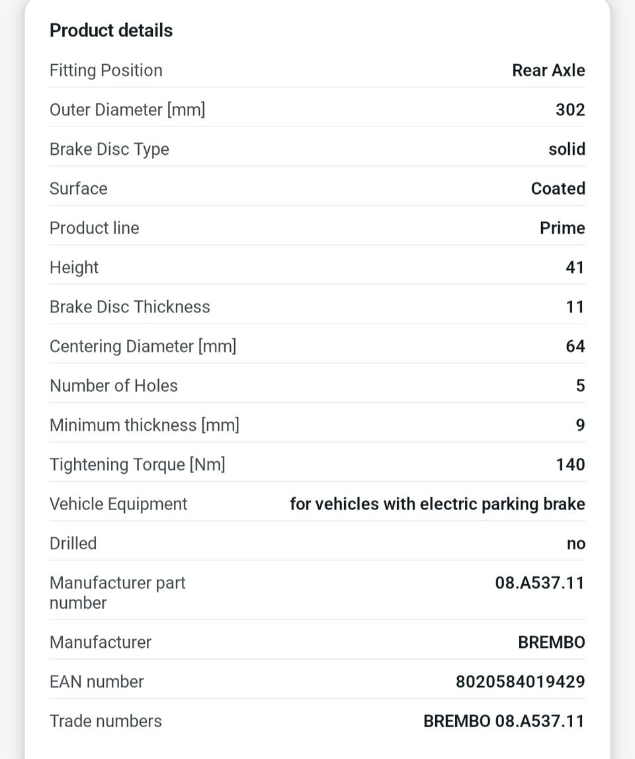Select the EAN number 8020584019429
The height and width of the screenshot is (759, 635).
click(x=521, y=682)
